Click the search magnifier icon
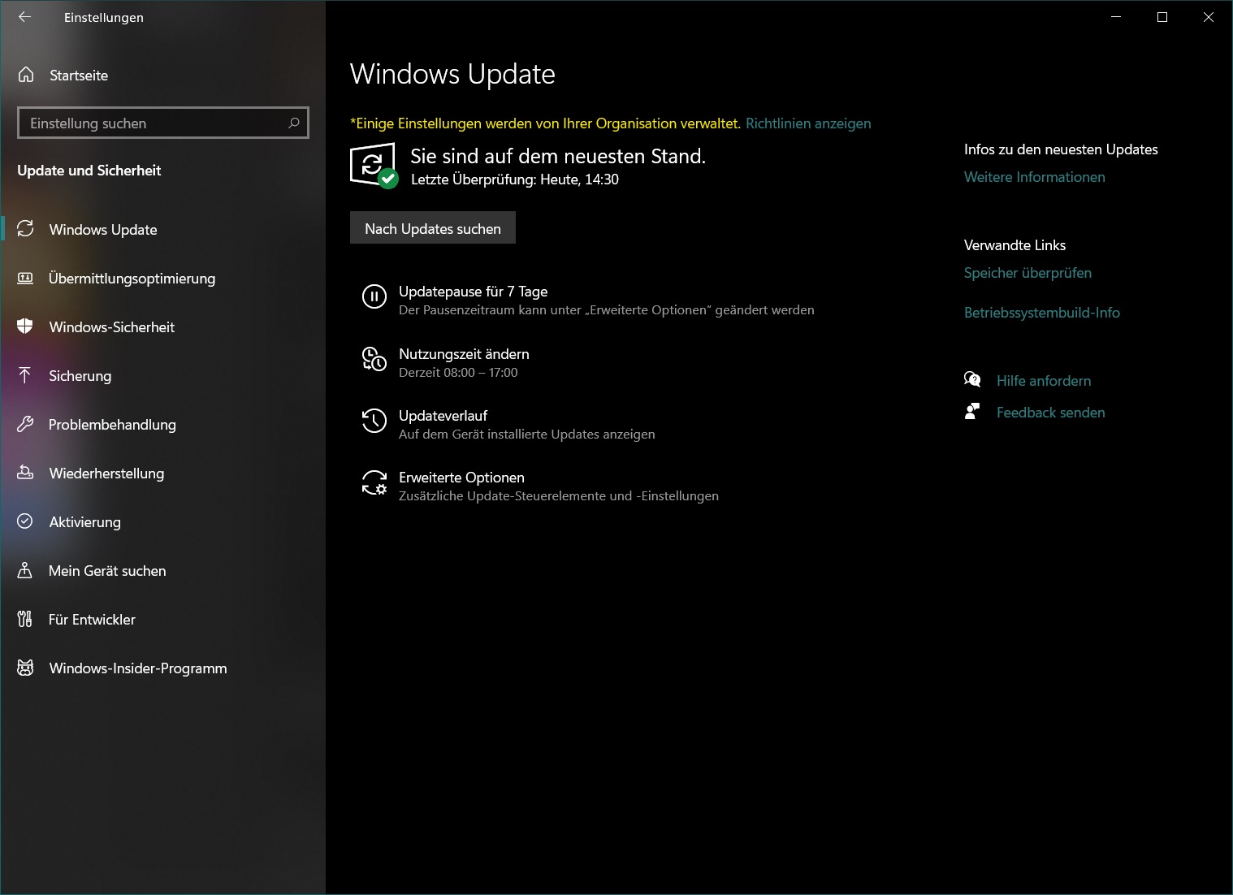Screen dimensions: 1233x895 coord(294,123)
